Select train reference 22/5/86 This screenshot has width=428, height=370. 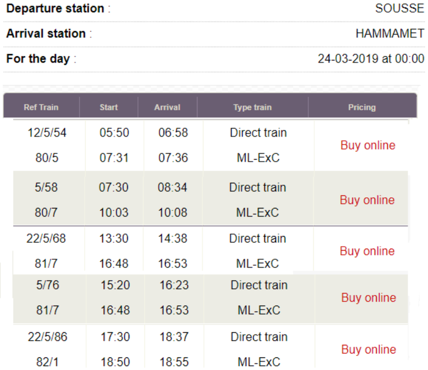(47, 337)
